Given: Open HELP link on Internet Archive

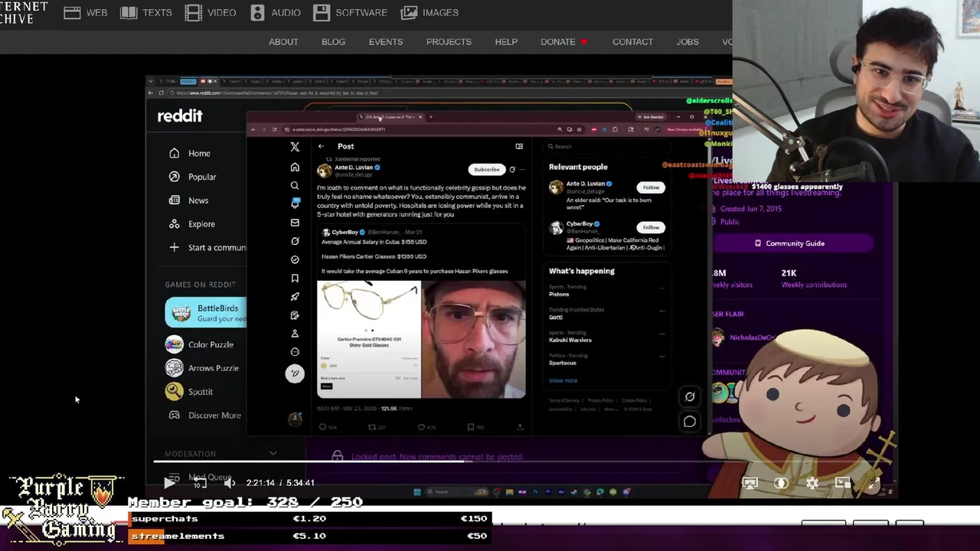Looking at the screenshot, I should click(x=506, y=41).
